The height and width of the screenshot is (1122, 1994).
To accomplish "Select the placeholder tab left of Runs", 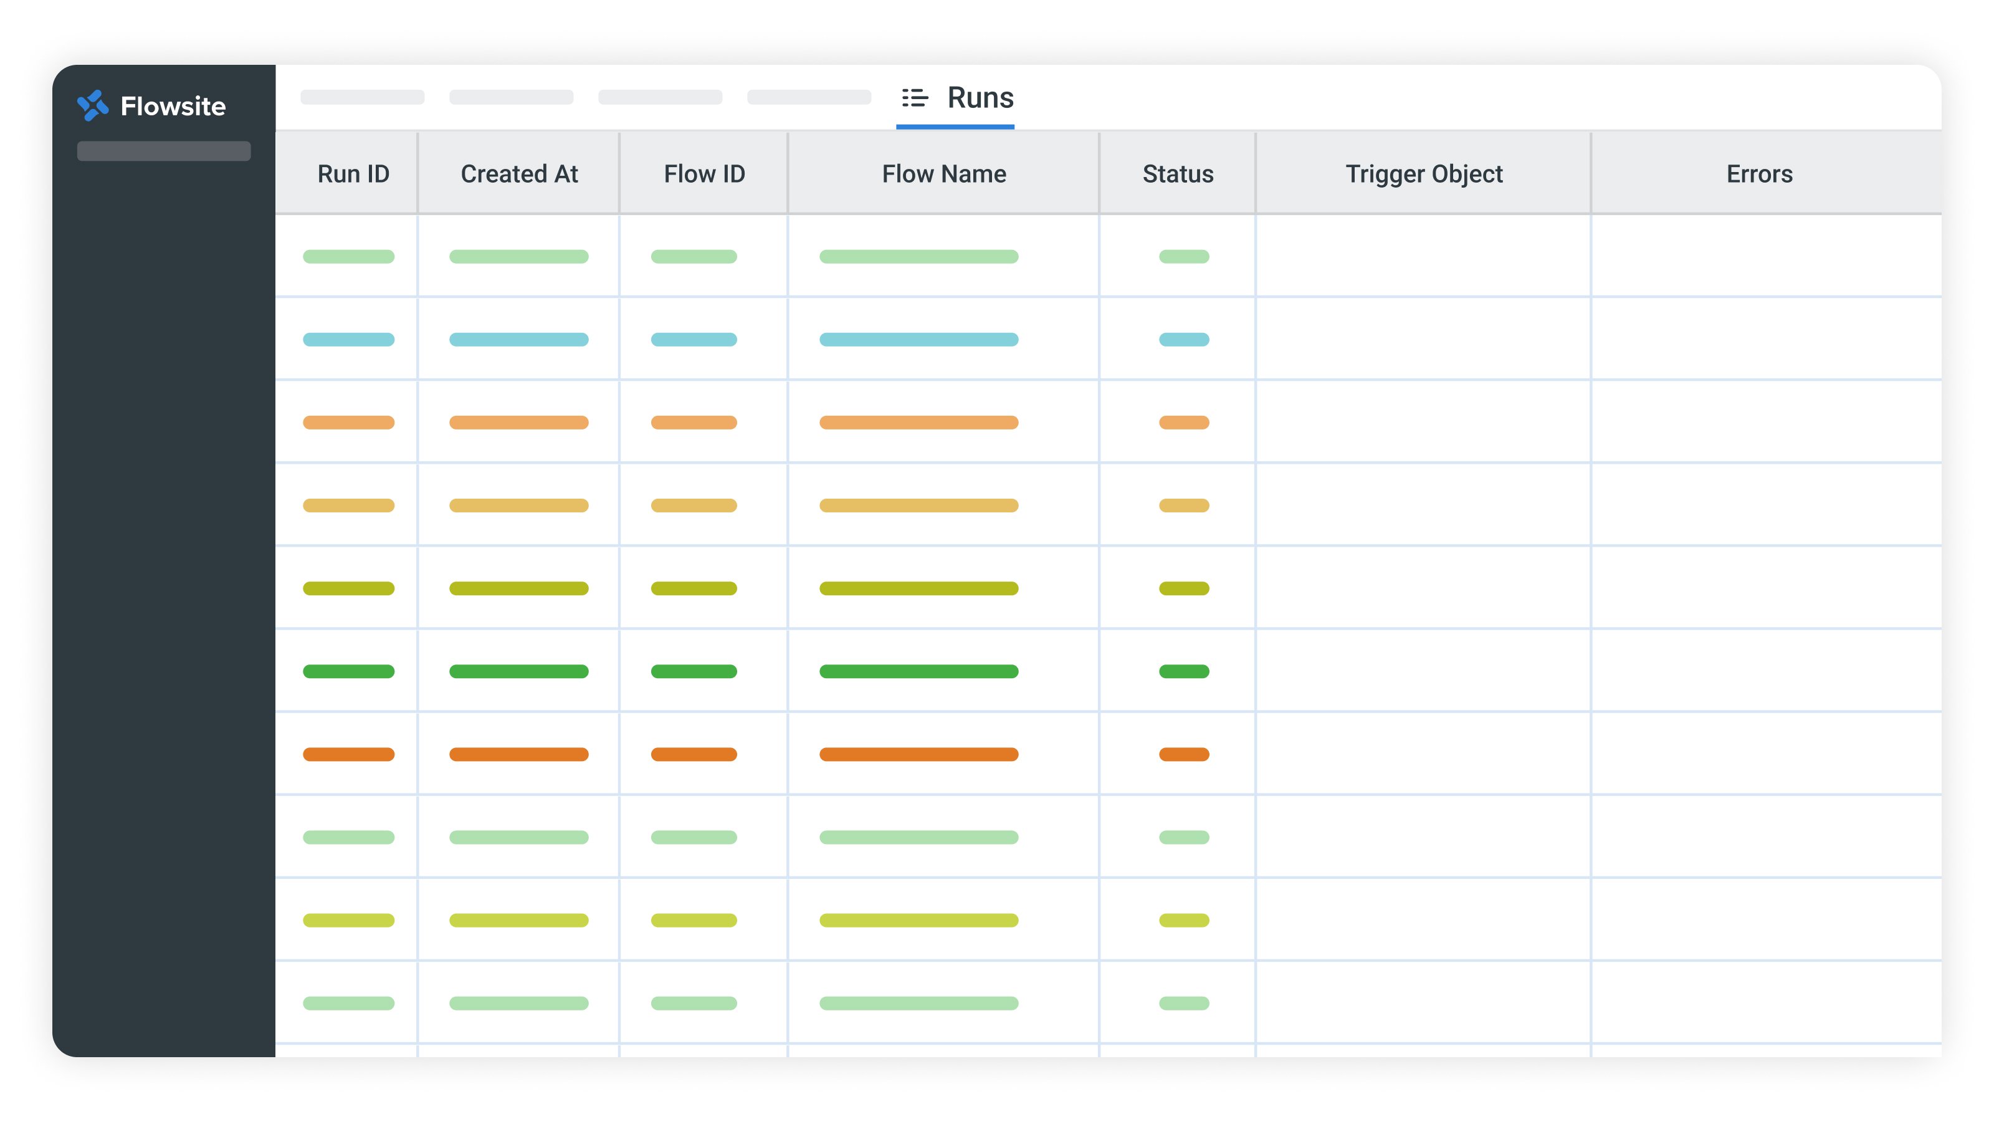I will tap(808, 98).
